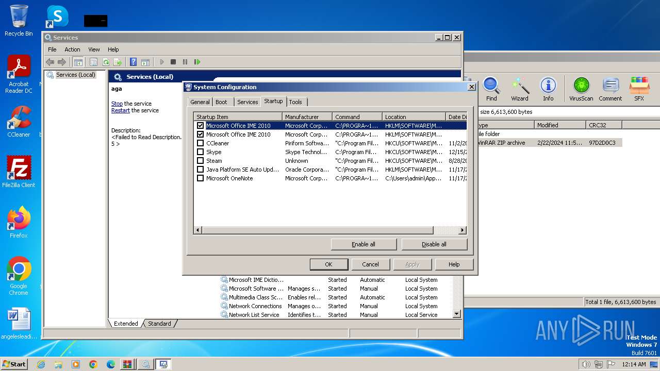This screenshot has height=371, width=660.
Task: Open the Firefox desktop icon
Action: pyautogui.click(x=19, y=222)
